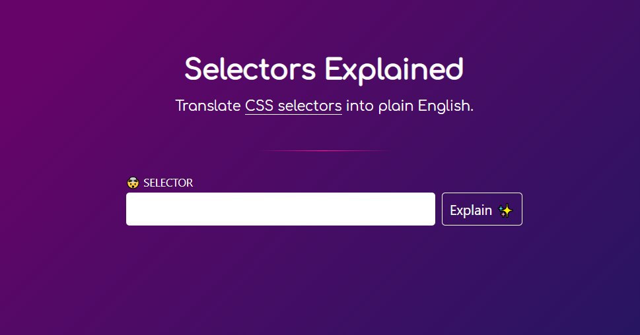Open the CSS selectors link
Screen dimensions: 640x335
pos(293,106)
